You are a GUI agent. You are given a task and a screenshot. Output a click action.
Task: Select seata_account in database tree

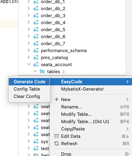56,65
